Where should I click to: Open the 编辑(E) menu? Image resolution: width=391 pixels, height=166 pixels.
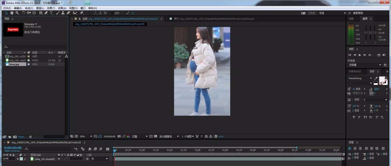18,8
